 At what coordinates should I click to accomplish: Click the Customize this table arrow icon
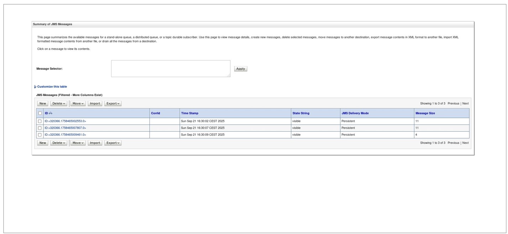(35, 87)
